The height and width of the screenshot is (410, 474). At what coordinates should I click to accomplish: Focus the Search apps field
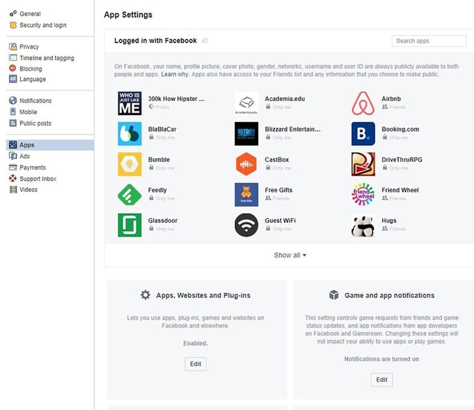click(429, 41)
